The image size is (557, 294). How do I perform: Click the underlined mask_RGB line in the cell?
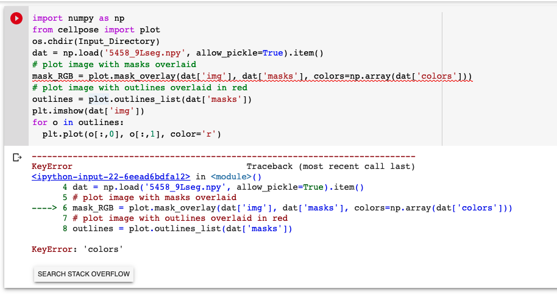pos(252,76)
